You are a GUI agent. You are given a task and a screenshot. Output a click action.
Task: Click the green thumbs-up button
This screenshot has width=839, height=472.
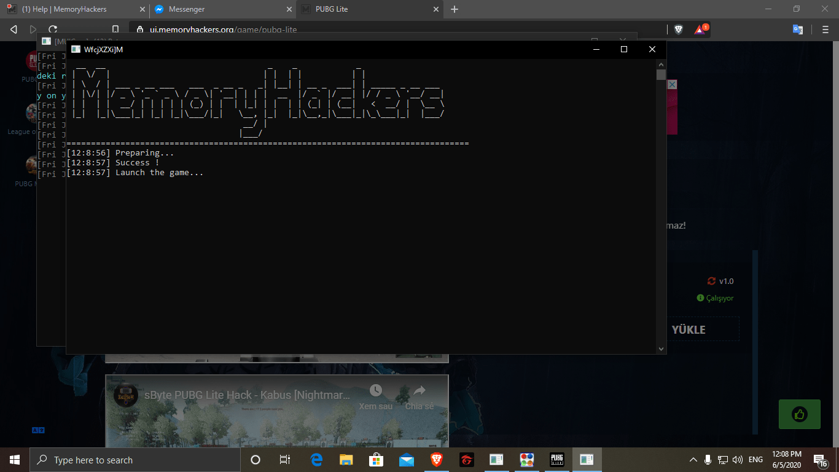coord(799,414)
